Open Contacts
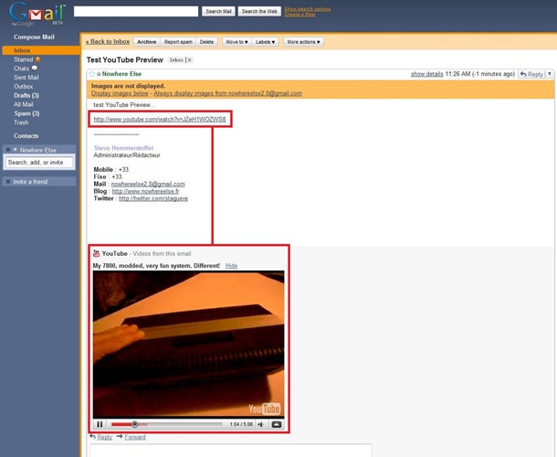The height and width of the screenshot is (457, 557). click(26, 136)
